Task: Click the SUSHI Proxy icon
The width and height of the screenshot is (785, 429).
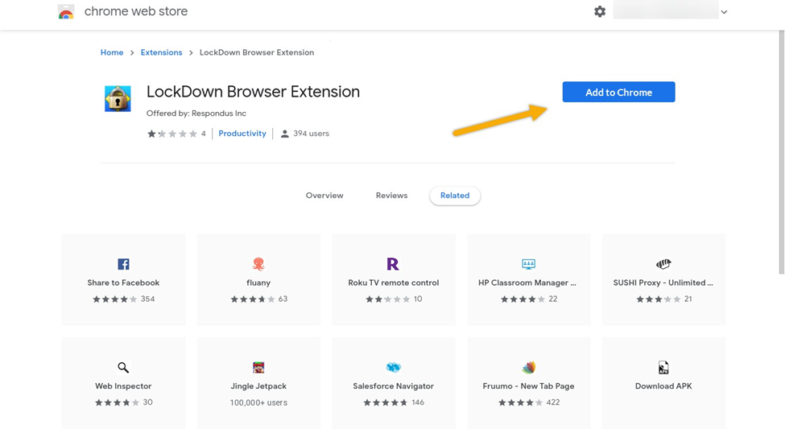Action: (663, 264)
